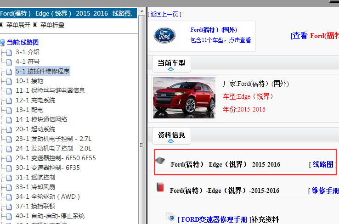This screenshot has height=224, width=339.
Task: Click the panel splitter grip handle
Action: (141, 145)
